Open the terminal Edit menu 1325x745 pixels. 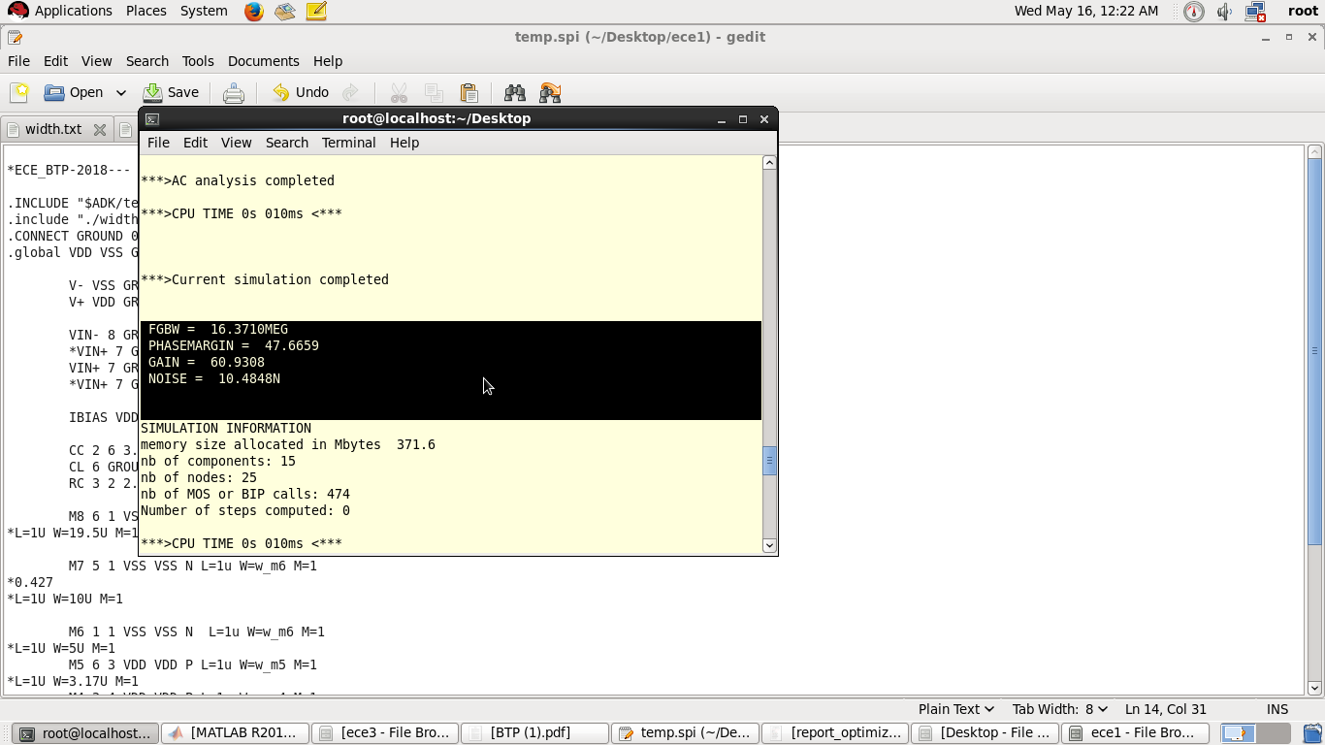click(x=195, y=143)
